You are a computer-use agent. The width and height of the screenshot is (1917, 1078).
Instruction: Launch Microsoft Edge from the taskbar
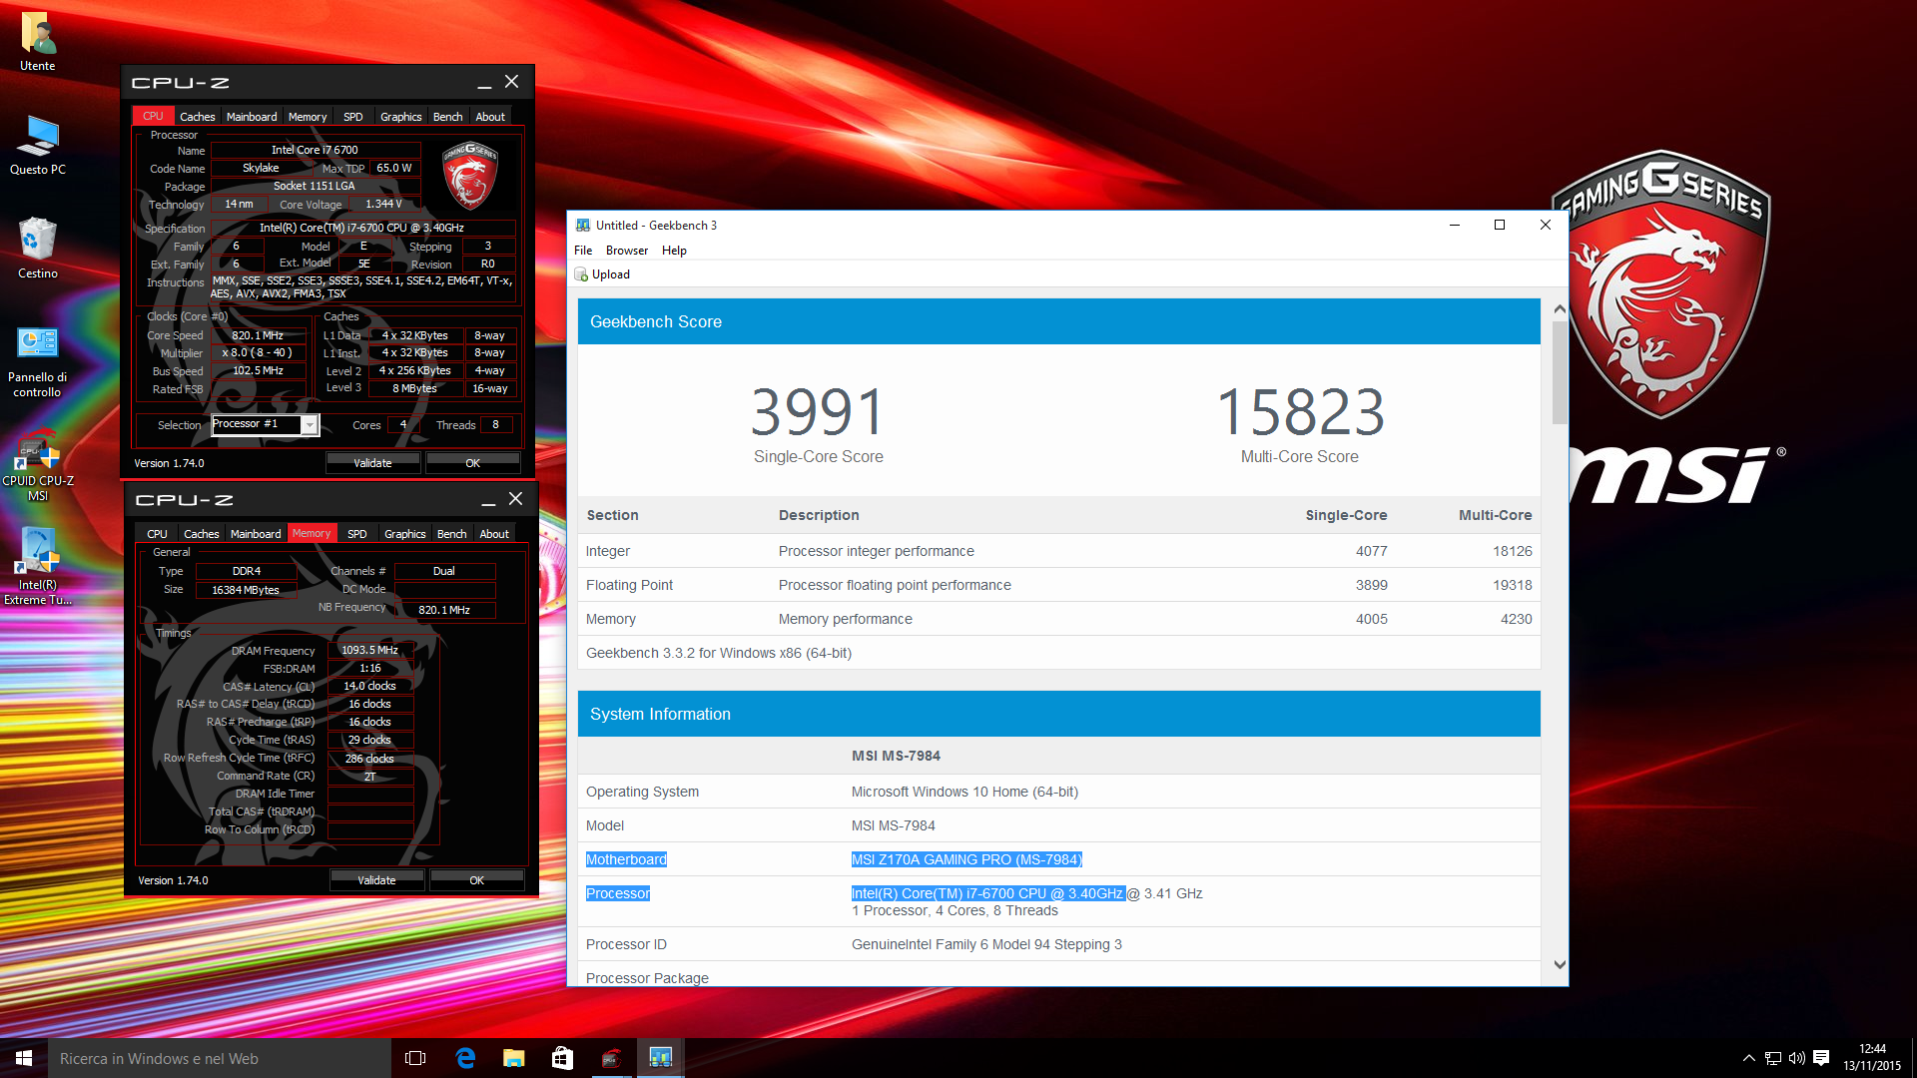point(465,1058)
